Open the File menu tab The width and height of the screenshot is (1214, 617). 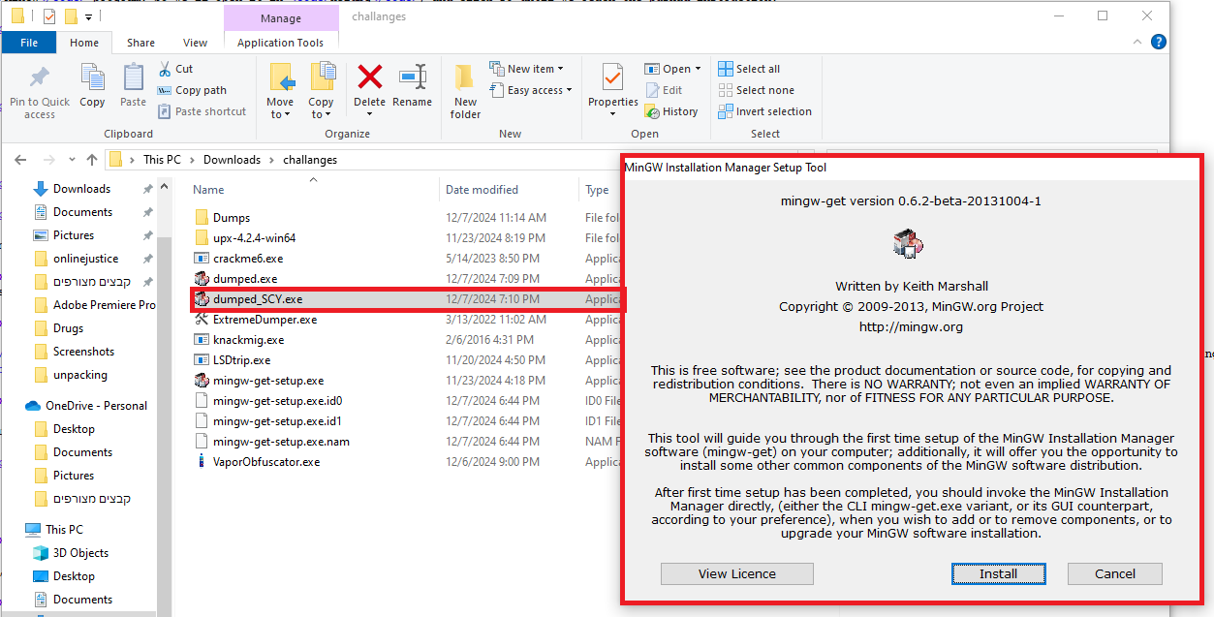29,43
